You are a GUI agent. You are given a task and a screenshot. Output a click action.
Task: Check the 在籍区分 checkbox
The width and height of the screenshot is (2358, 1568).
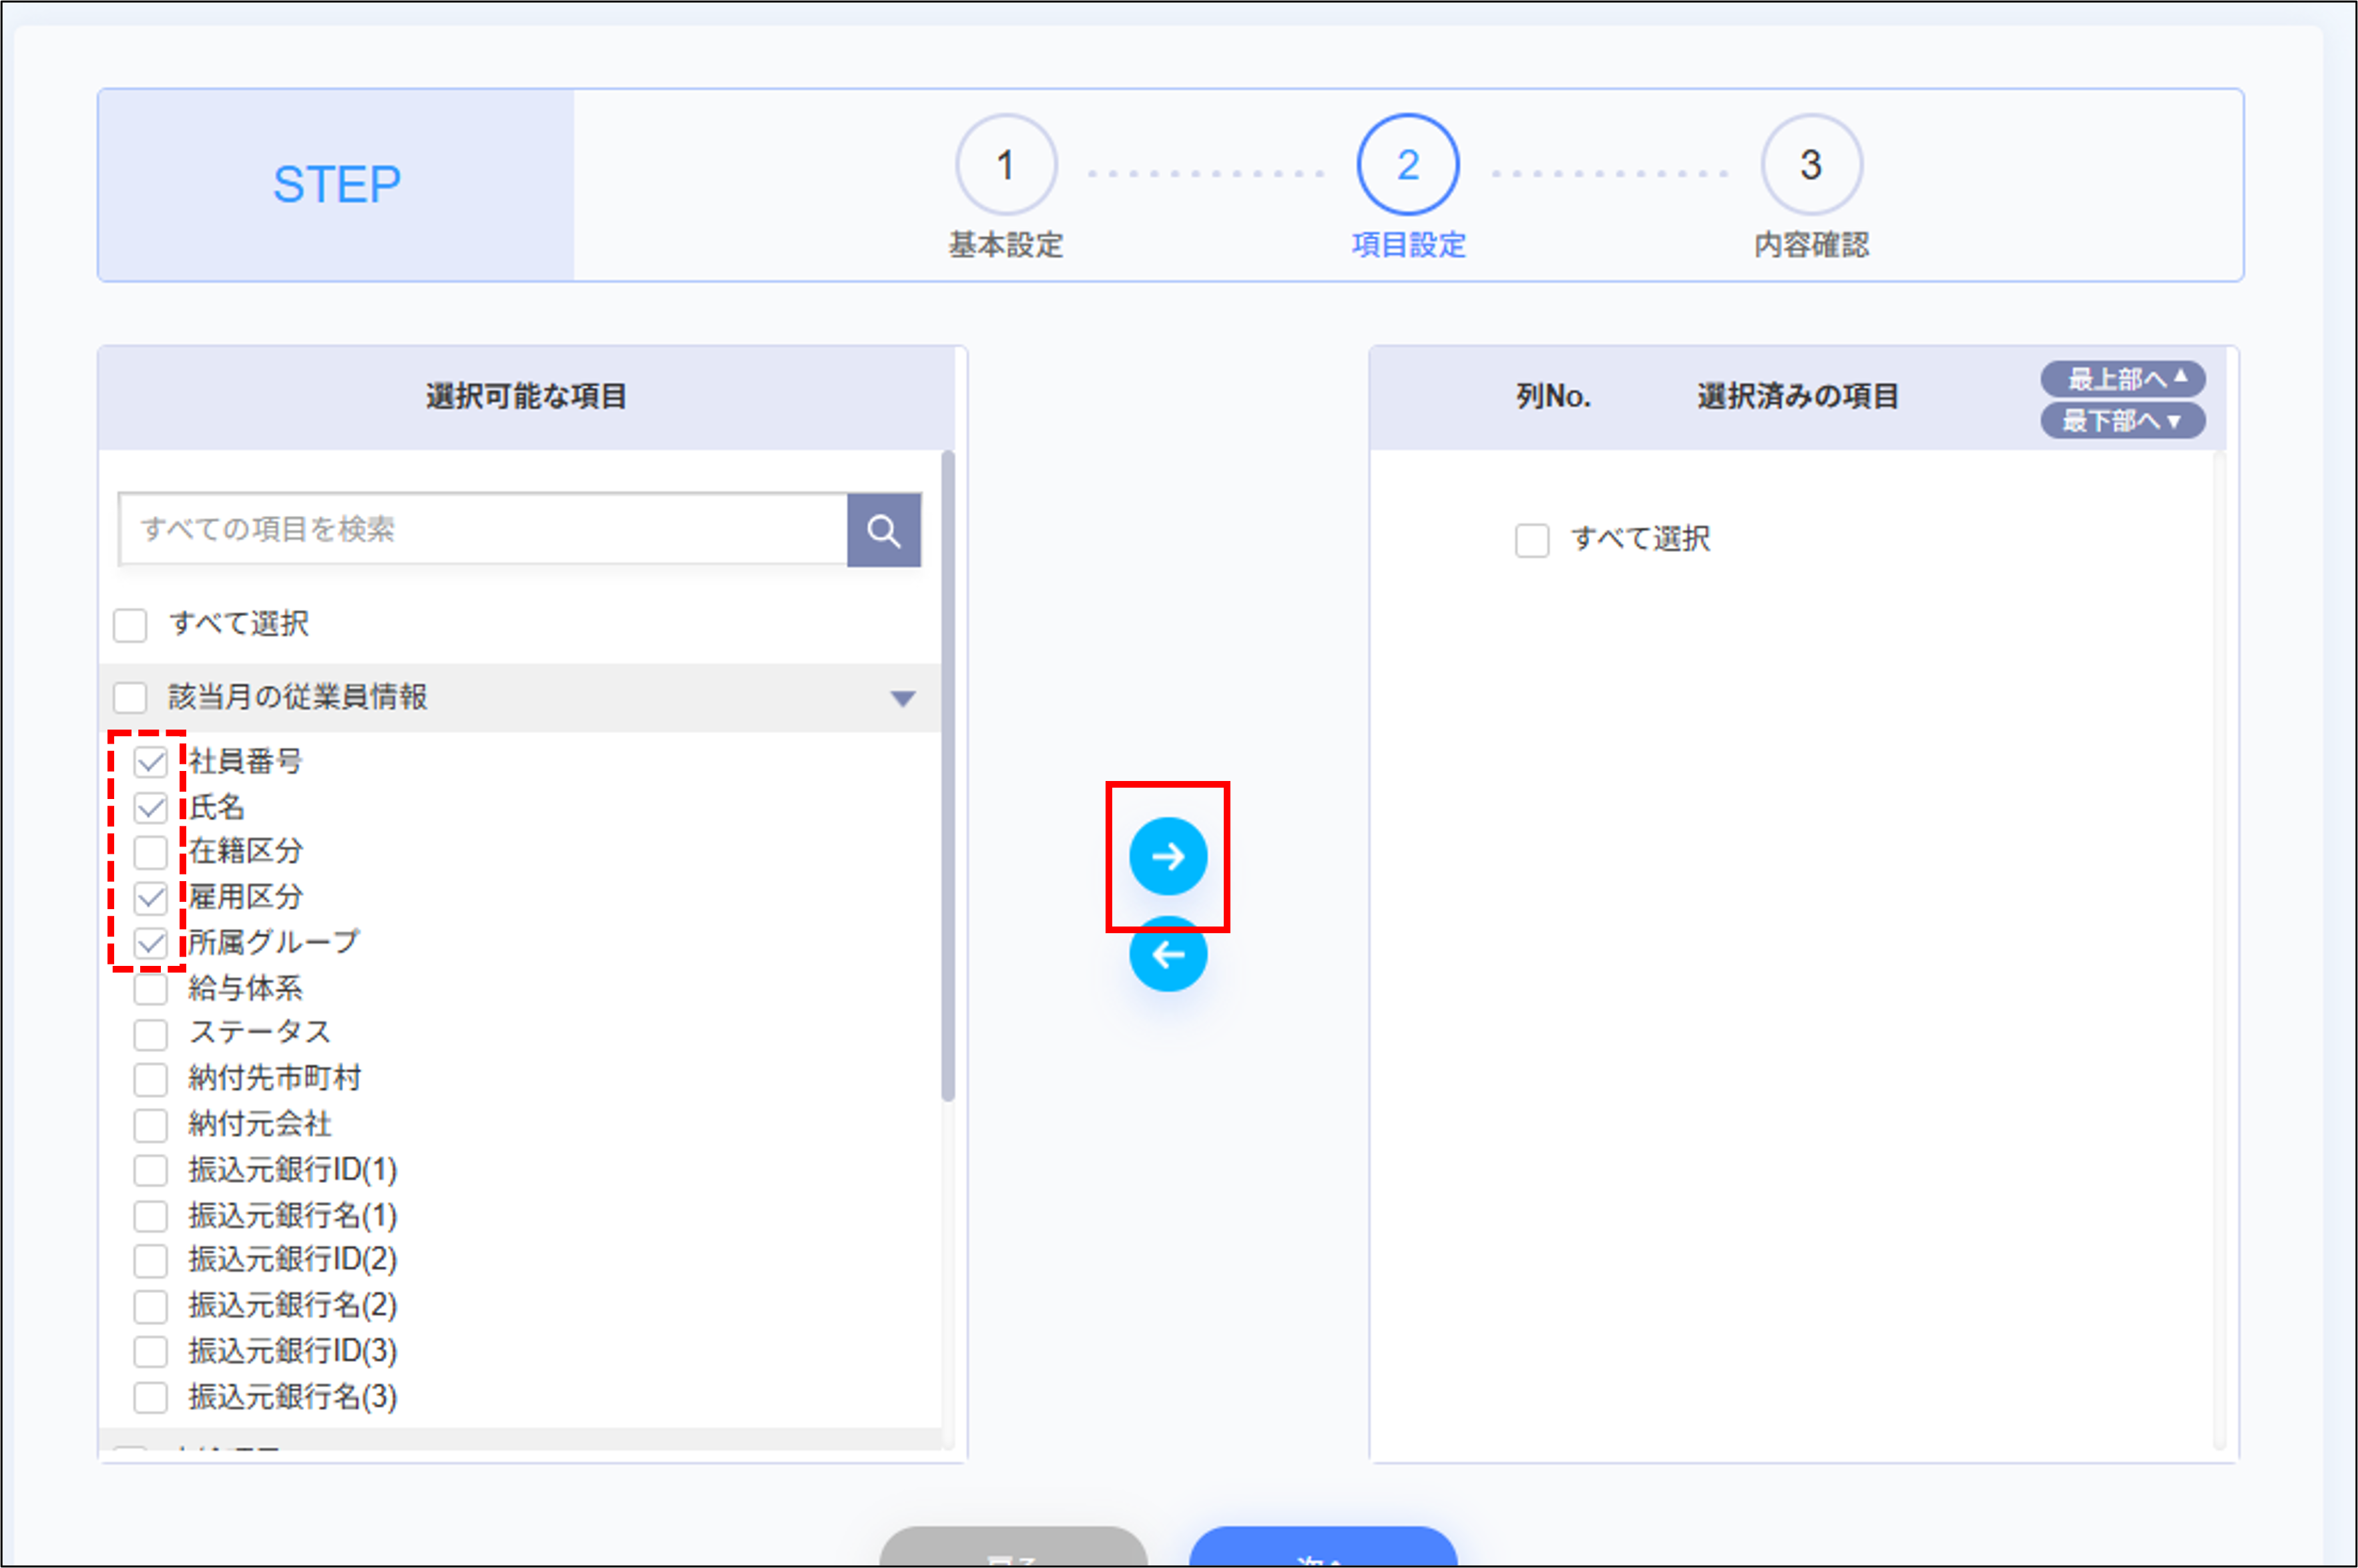(x=151, y=852)
